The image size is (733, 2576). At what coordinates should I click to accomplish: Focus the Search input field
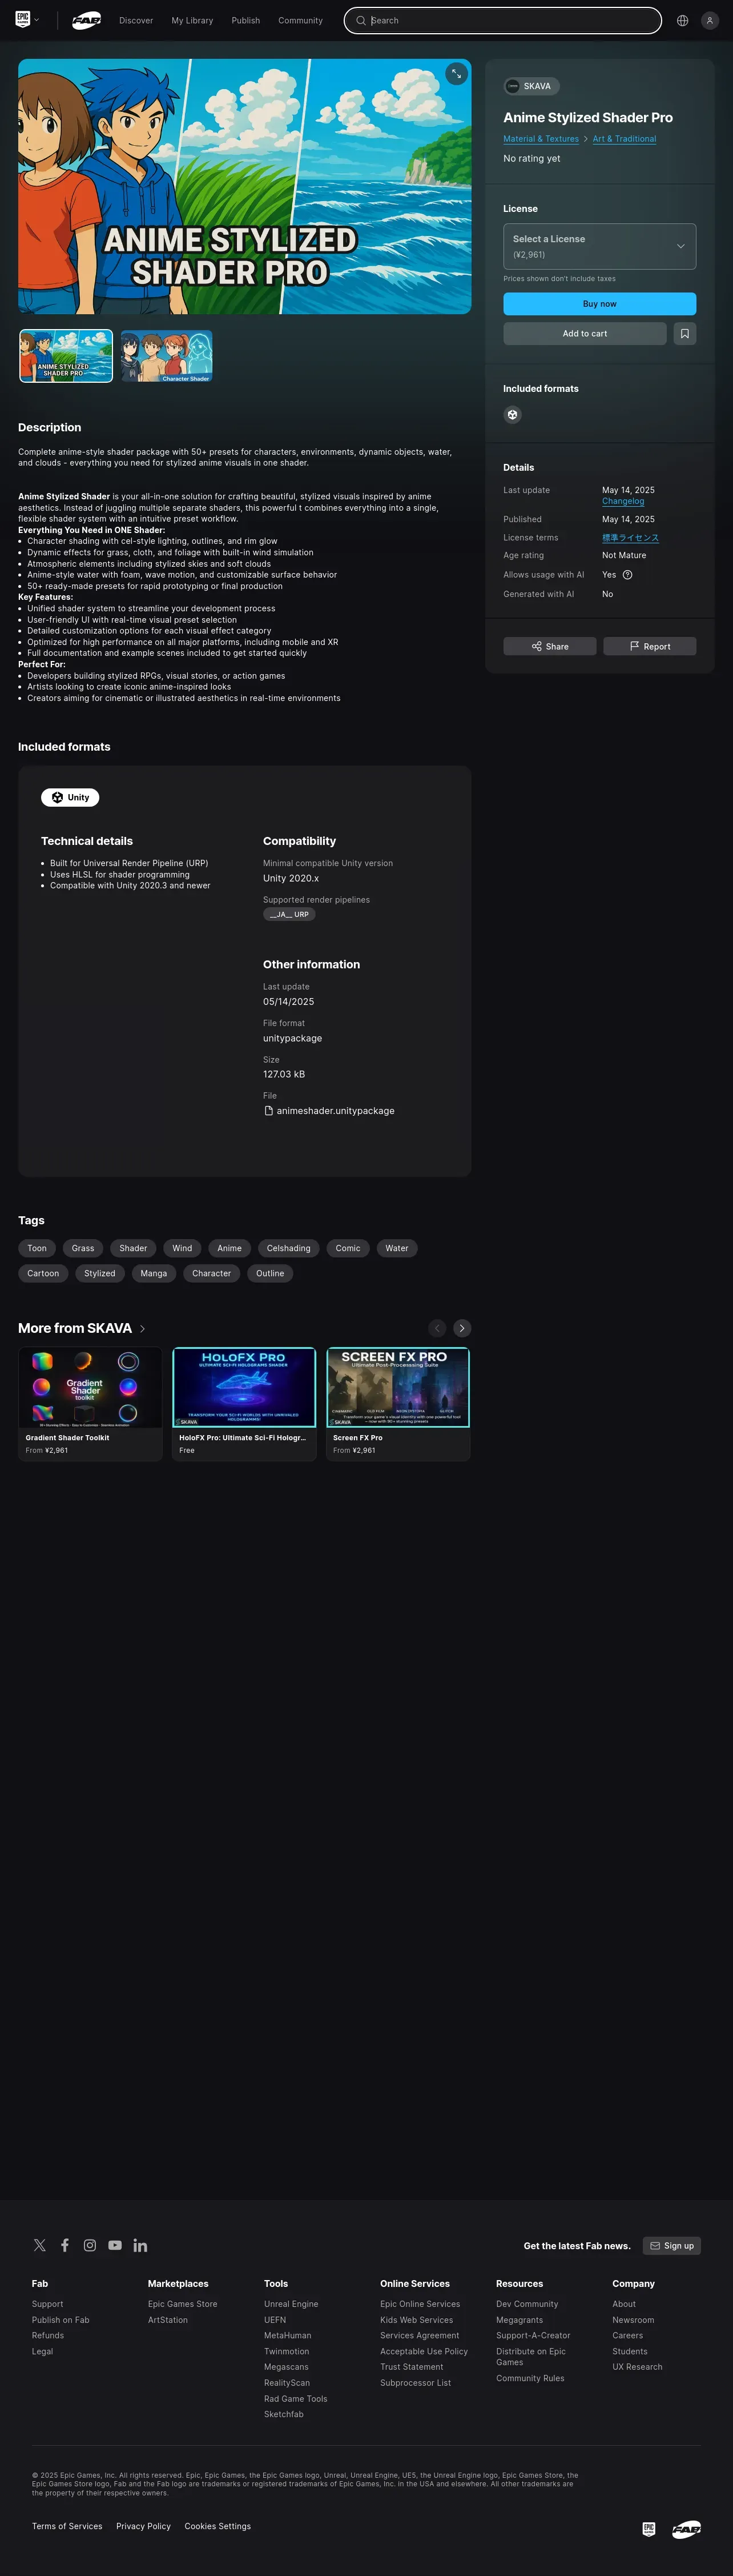[502, 20]
